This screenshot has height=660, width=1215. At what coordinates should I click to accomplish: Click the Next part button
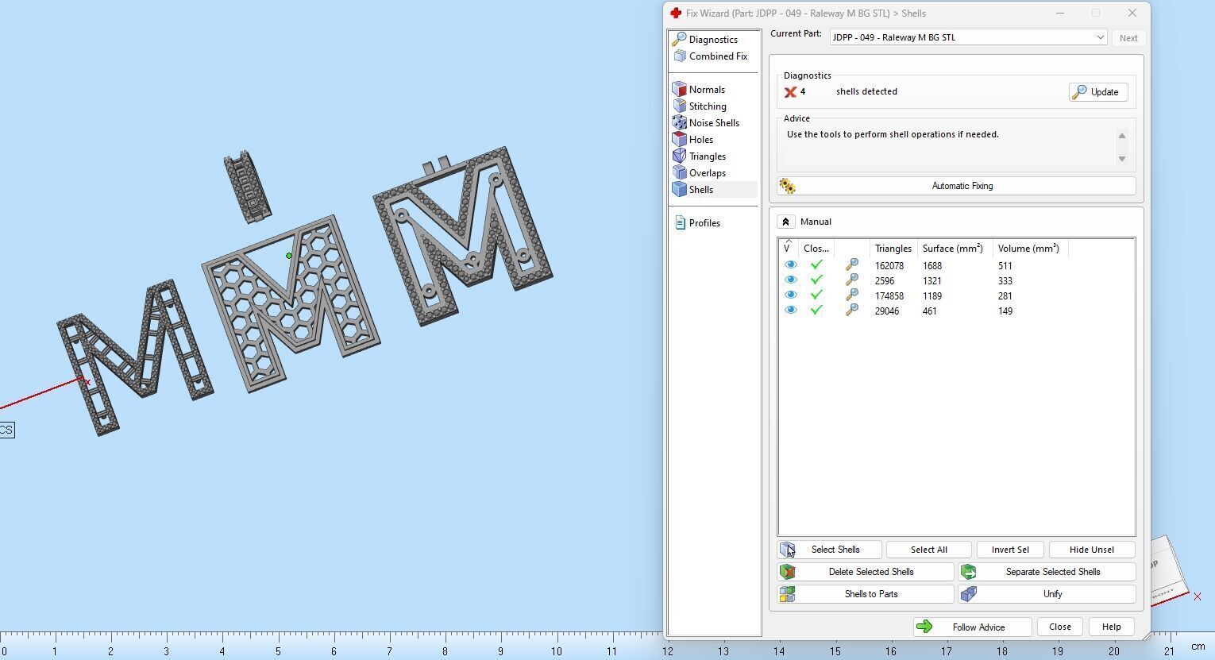(x=1128, y=38)
